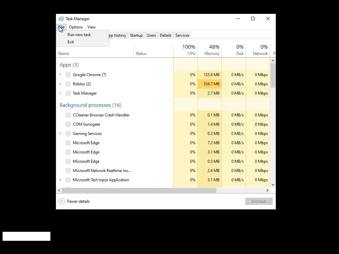Click the Task Manager title bar icon
Screen dimensions: 339x254
point(61,19)
